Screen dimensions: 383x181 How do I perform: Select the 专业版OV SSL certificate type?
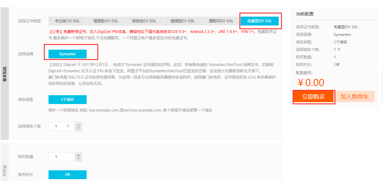(x=67, y=21)
